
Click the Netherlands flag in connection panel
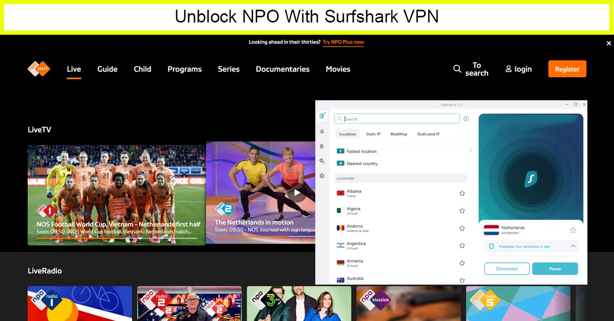click(x=491, y=230)
